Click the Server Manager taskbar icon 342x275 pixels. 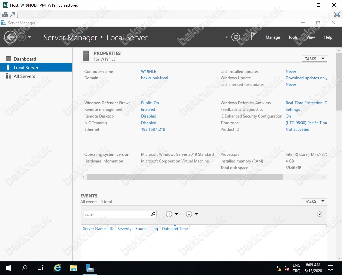click(x=90, y=268)
